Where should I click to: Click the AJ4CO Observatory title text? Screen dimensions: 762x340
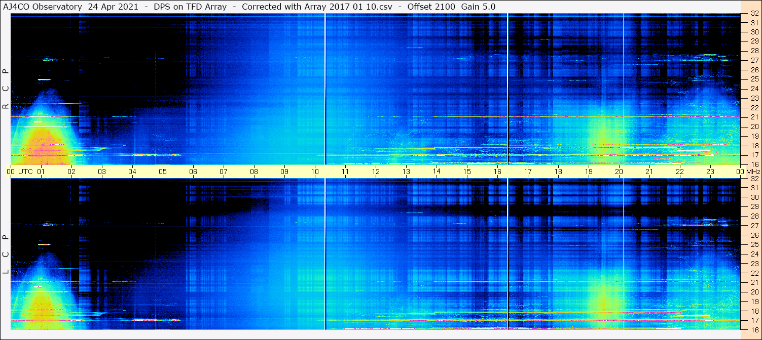43,7
